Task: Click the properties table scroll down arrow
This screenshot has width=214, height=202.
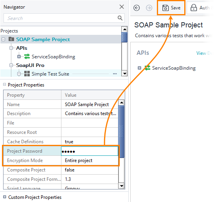Action: tap(121, 186)
